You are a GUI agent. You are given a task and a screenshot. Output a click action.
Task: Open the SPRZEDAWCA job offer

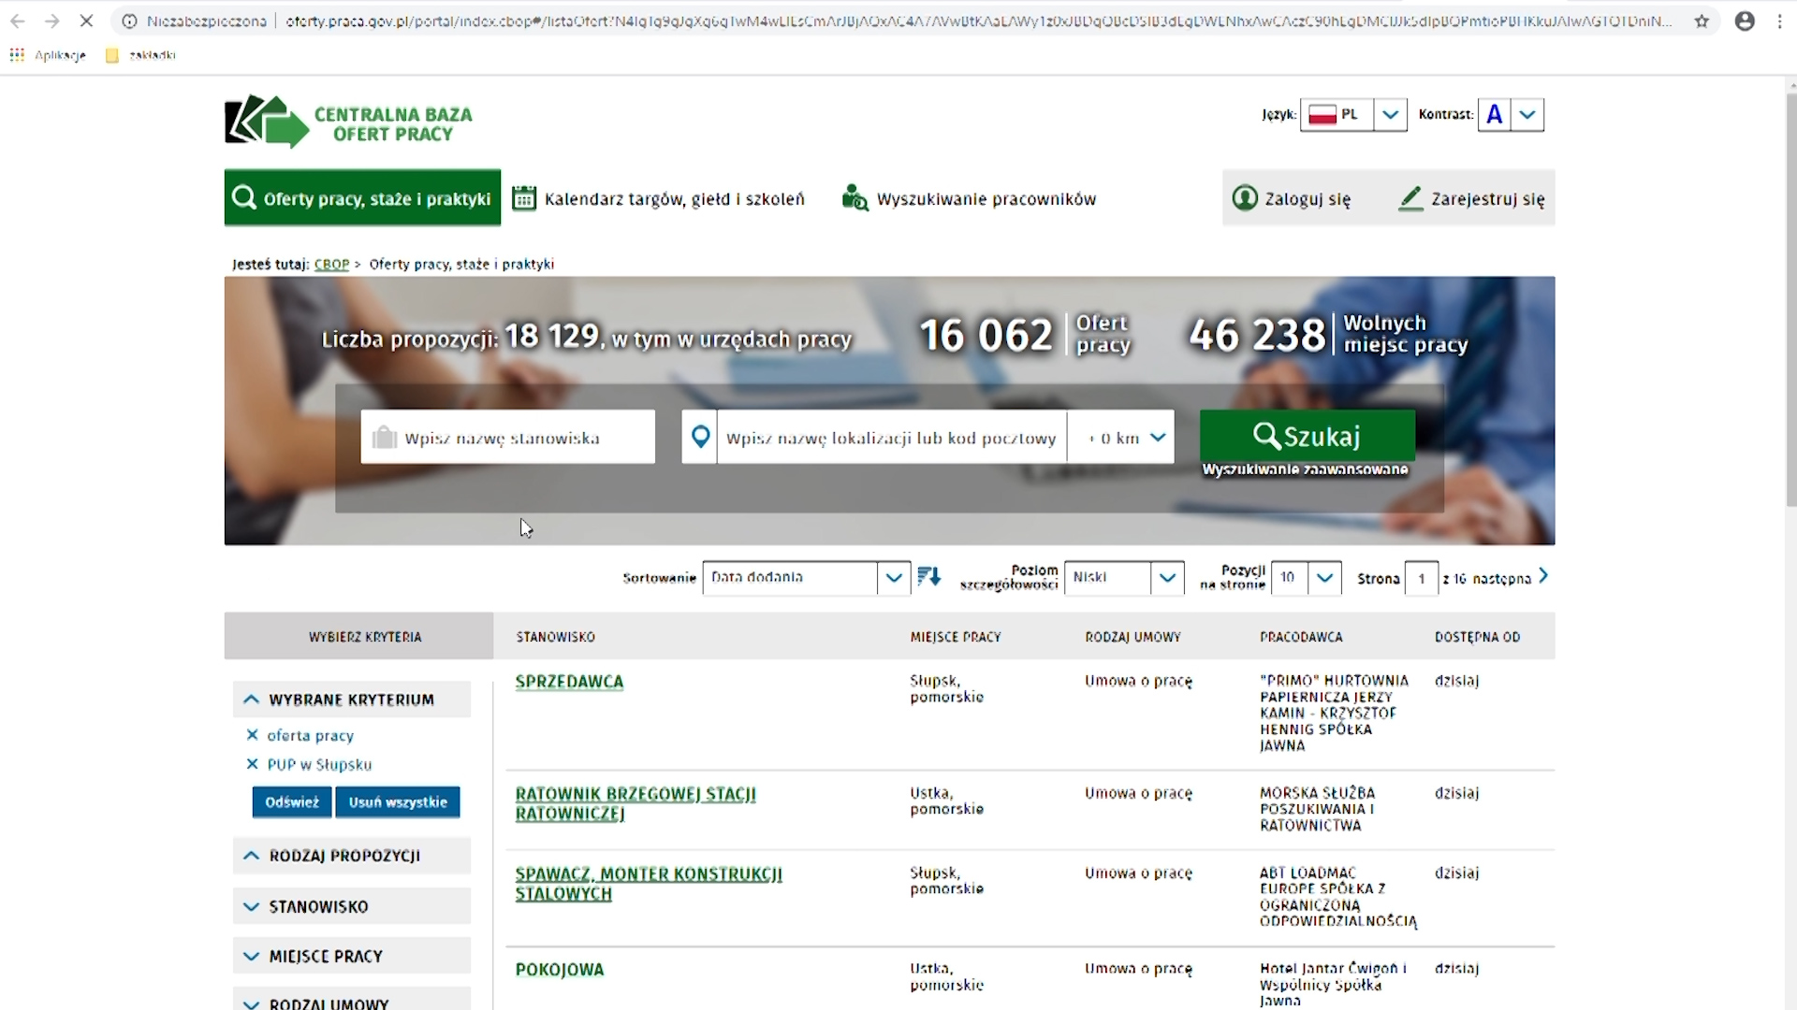click(x=569, y=682)
